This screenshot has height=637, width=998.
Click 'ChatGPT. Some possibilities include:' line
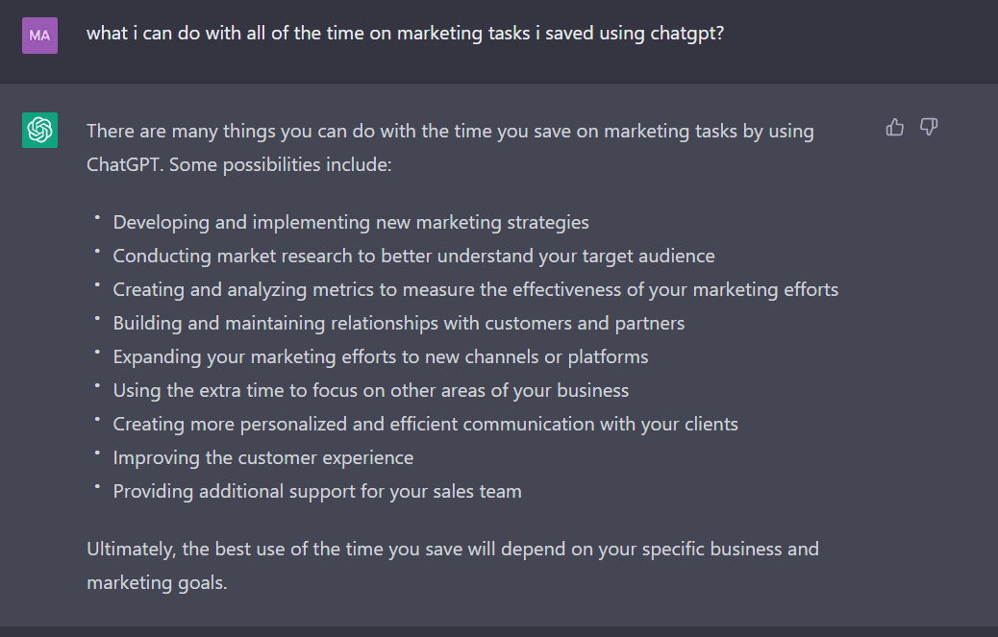[x=238, y=165]
